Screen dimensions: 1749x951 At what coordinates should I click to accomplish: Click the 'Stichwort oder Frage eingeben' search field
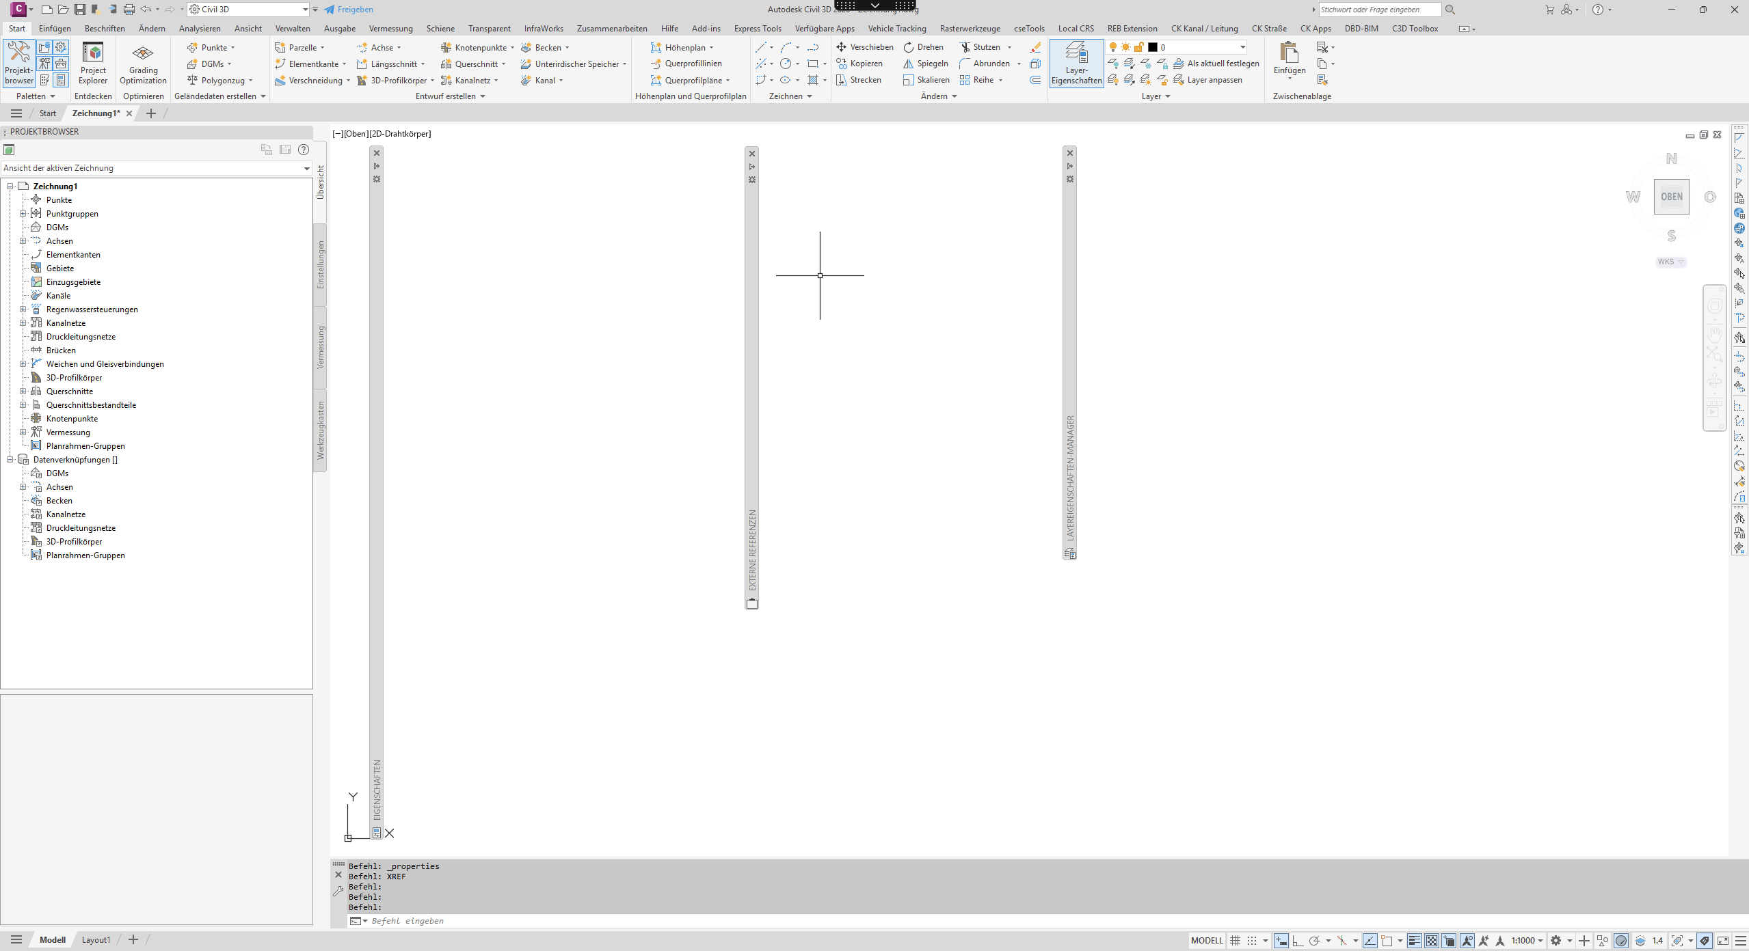1380,10
